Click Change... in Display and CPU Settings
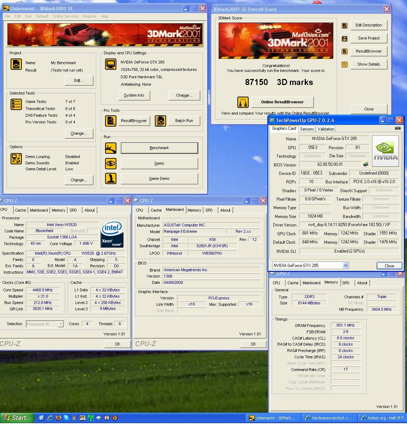407x444 pixels. [184, 96]
